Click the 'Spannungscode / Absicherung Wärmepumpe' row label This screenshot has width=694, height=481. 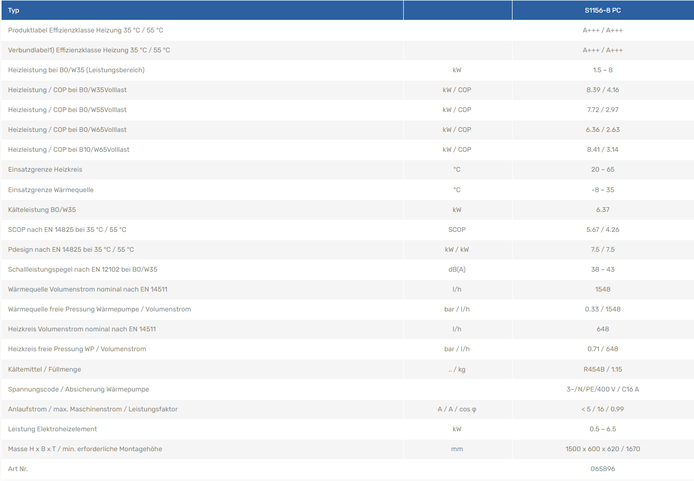78,389
